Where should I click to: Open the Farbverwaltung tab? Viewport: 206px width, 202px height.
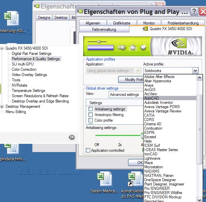pyautogui.click(x=104, y=29)
